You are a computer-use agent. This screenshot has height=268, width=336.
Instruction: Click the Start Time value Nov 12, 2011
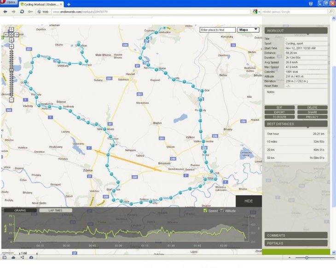306,48
